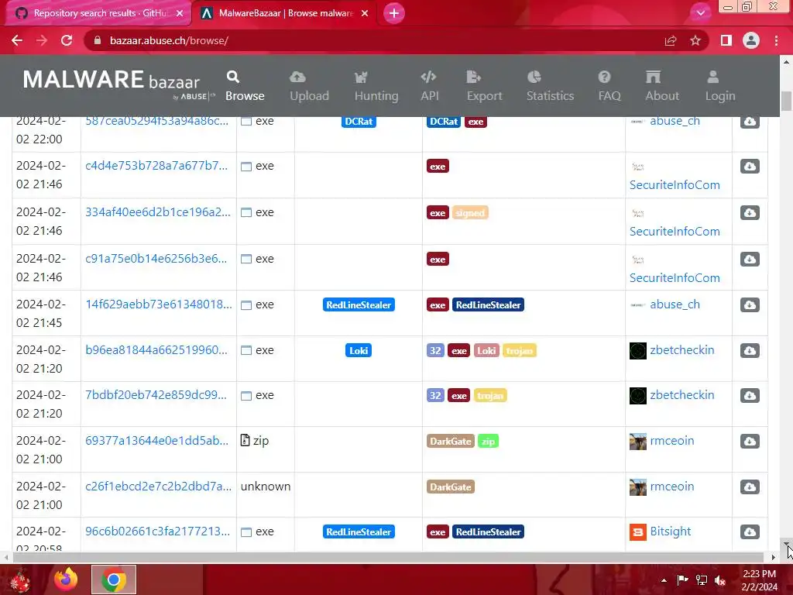Open hash link b96ea81844a662519960...
The height and width of the screenshot is (595, 793).
coord(156,349)
